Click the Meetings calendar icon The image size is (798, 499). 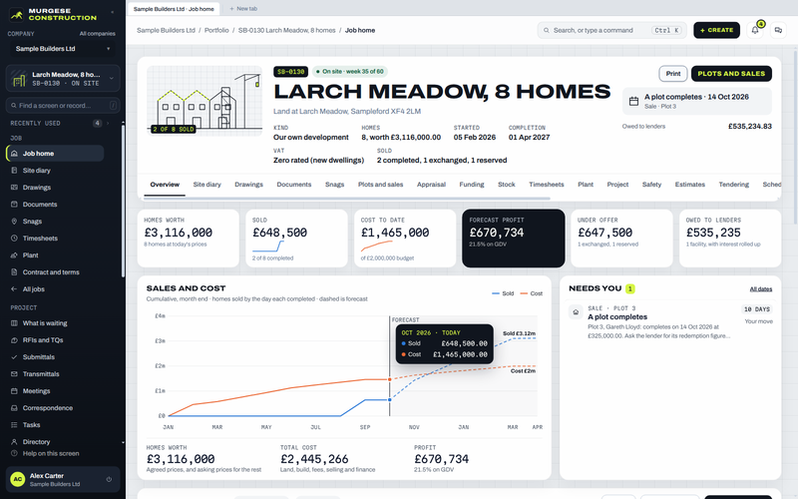point(14,390)
